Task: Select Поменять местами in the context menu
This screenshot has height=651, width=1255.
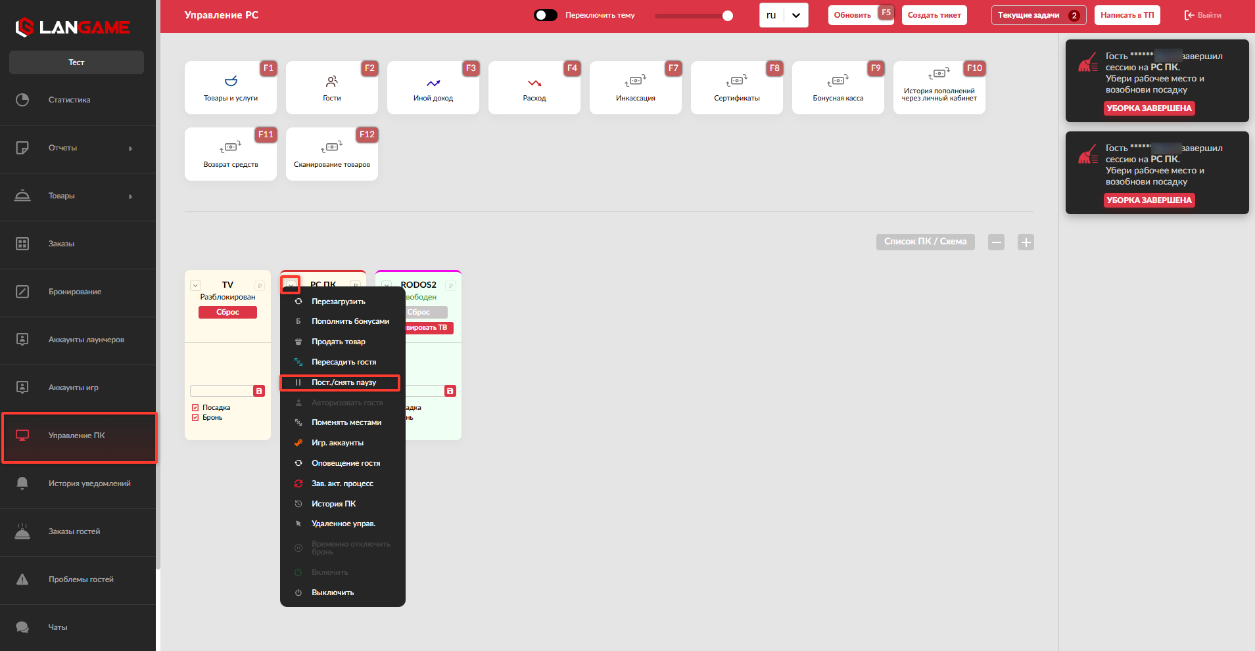Action: pos(343,422)
